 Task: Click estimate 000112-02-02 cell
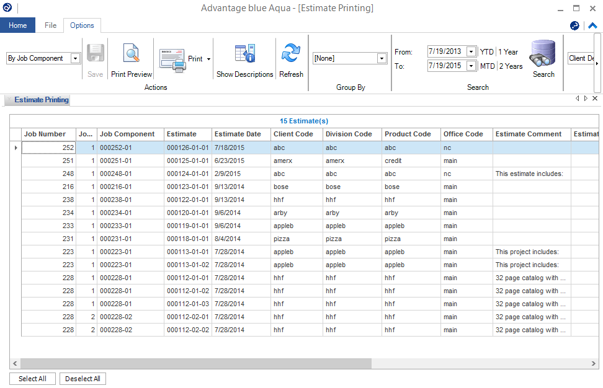[x=188, y=330]
